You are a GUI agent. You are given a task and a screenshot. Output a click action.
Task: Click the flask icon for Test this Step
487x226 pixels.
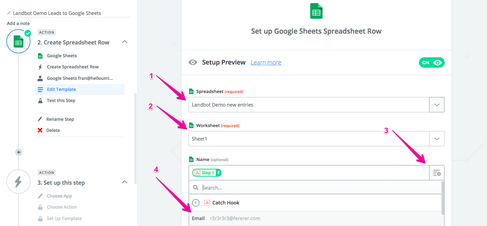(x=40, y=101)
